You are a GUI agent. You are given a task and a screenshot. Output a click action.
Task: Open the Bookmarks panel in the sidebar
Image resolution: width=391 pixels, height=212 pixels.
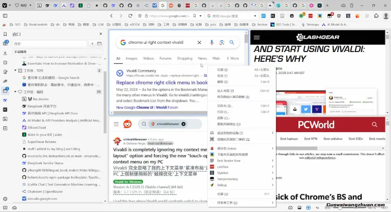5,34
